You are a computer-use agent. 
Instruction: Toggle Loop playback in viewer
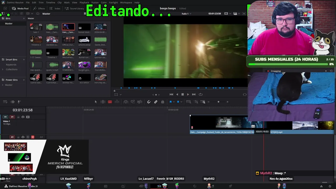point(201,94)
